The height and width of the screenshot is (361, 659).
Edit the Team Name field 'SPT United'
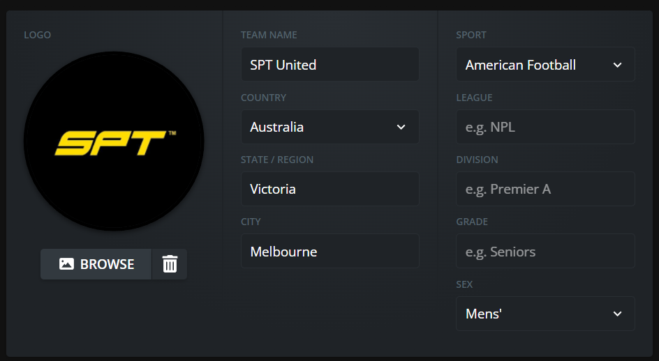tap(330, 64)
